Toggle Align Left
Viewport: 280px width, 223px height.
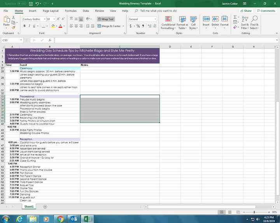click(x=71, y=26)
